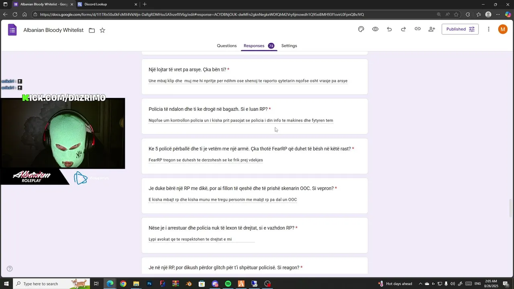
Task: Open the Published options button
Action: (460, 29)
